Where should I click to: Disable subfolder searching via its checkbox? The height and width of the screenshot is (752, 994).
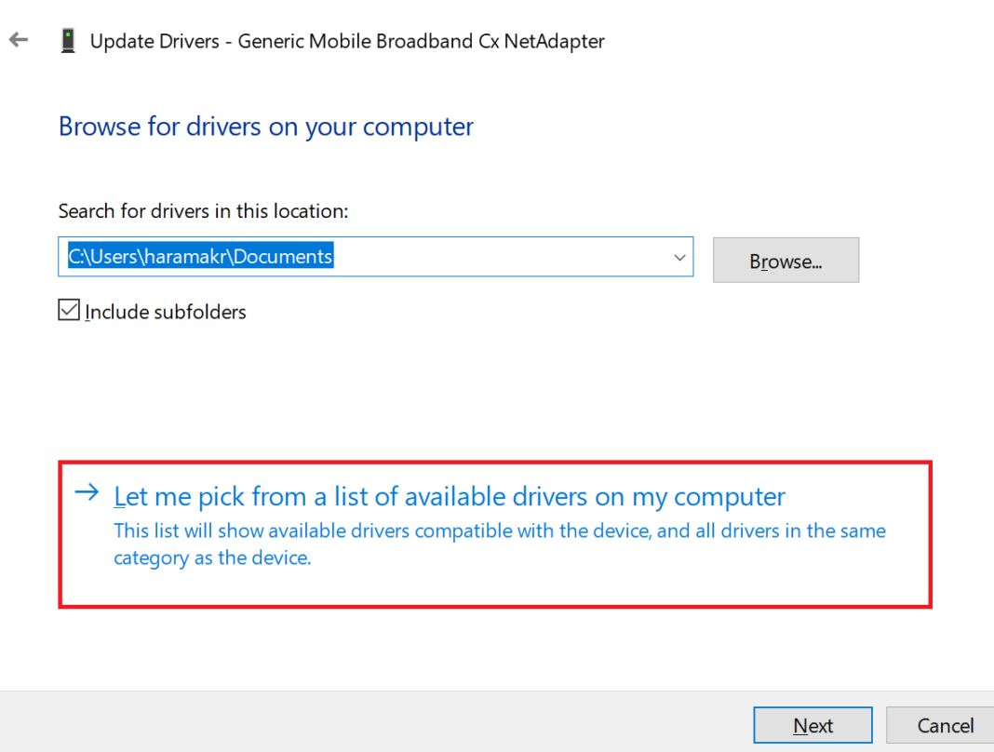click(x=69, y=309)
